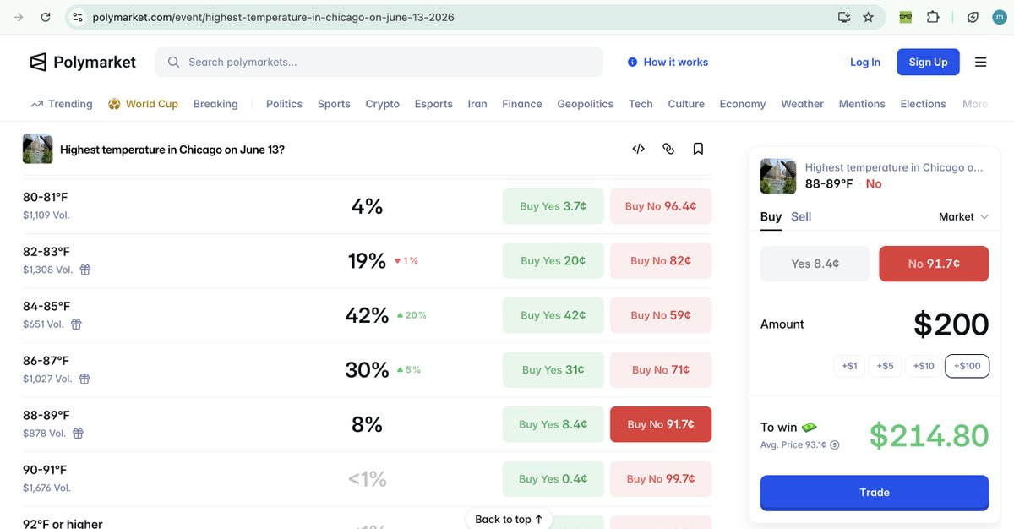Viewport: 1014px width, 529px height.
Task: Copy the market link with chain icon
Action: [x=668, y=149]
